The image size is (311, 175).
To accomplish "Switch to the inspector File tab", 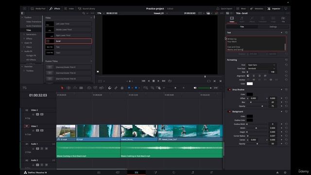I will point(283,19).
